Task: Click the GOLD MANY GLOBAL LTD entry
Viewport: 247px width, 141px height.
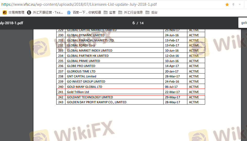Action: 85,87
